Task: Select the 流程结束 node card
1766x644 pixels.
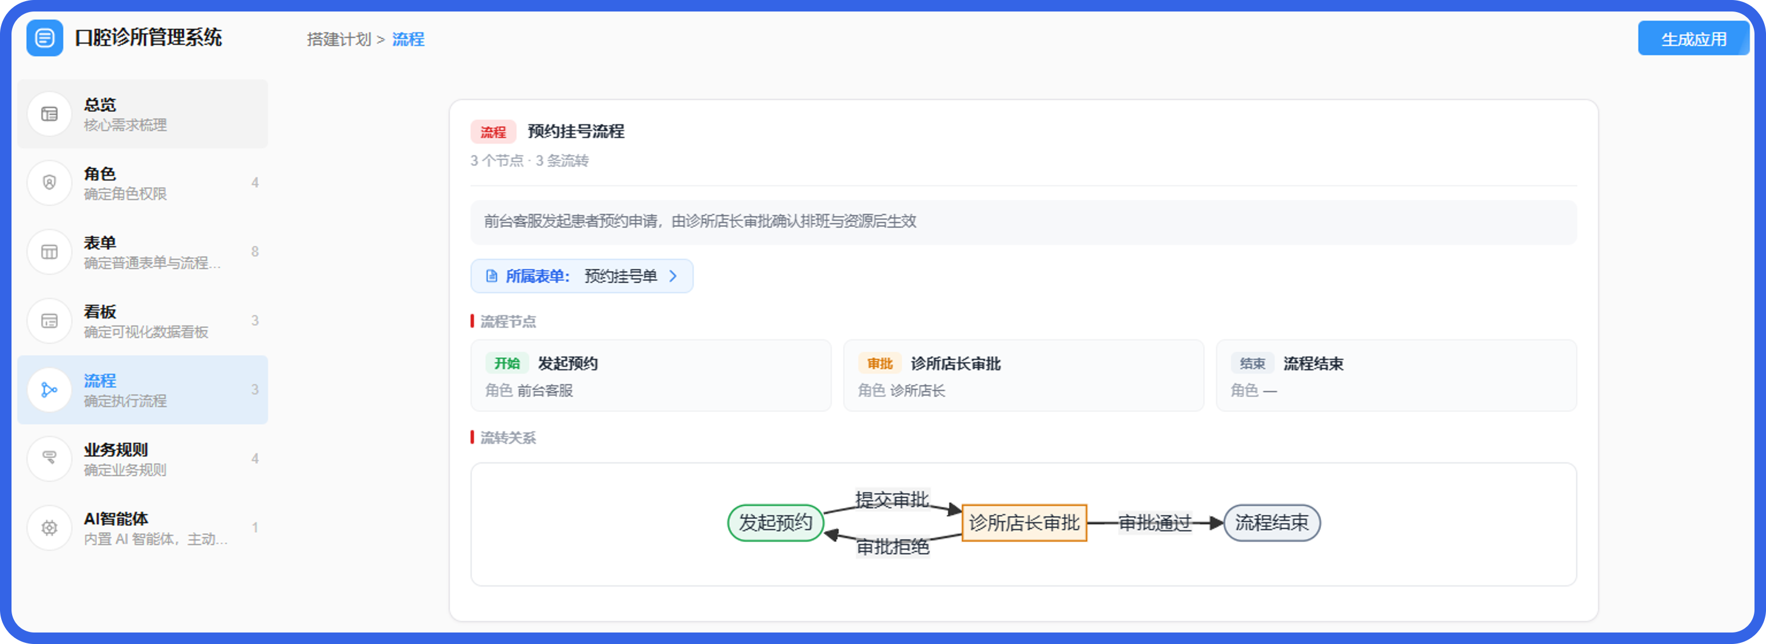Action: coord(1397,375)
